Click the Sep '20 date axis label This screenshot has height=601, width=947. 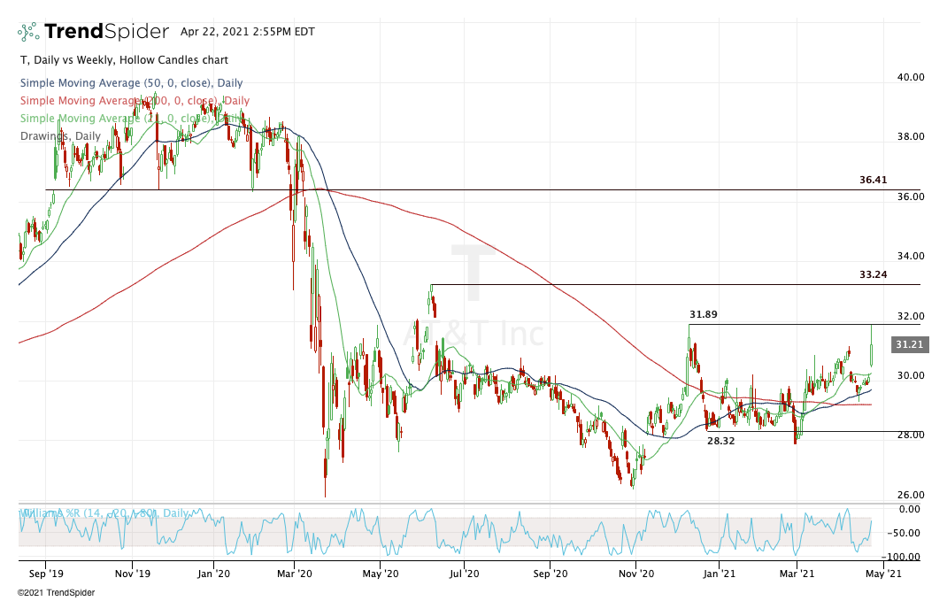click(550, 574)
